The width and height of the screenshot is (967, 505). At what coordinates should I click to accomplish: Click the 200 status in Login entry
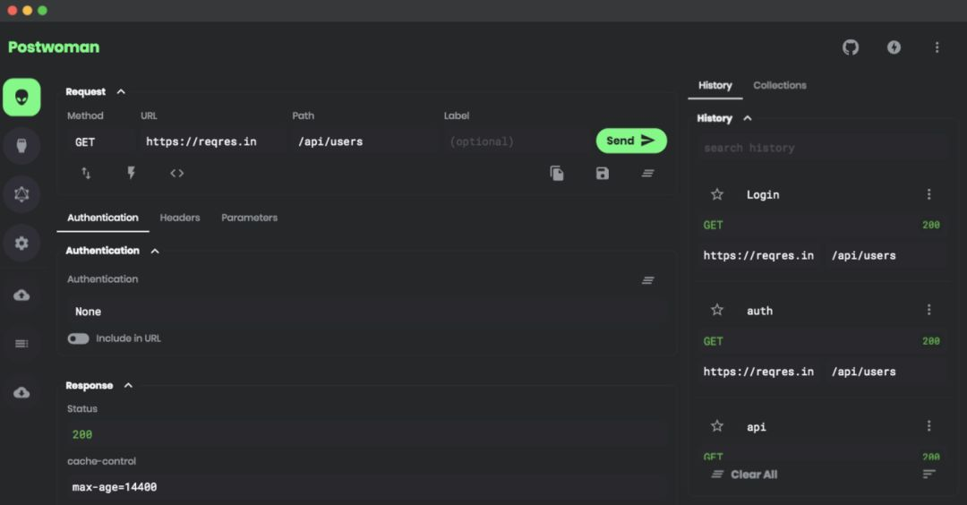tap(931, 225)
